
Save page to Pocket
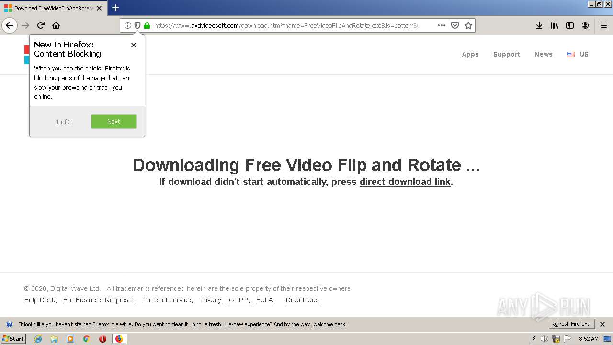pyautogui.click(x=455, y=25)
